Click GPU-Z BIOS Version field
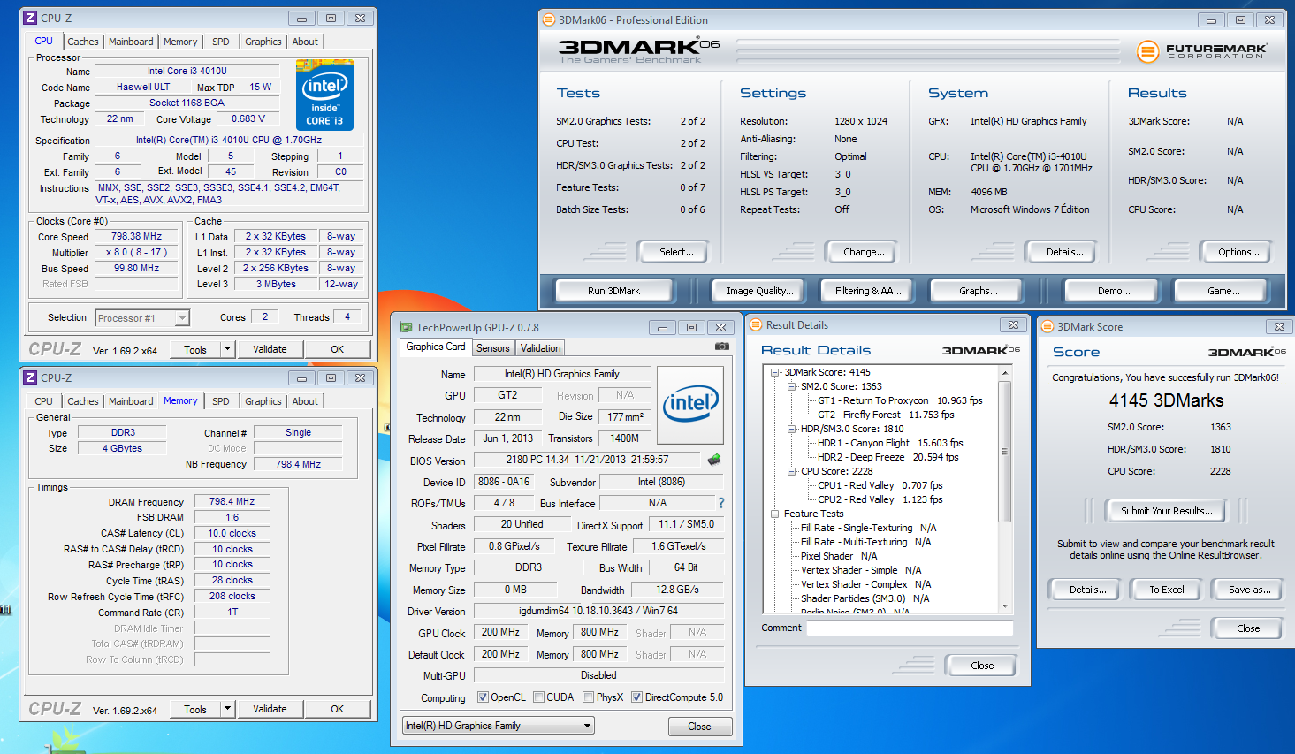Viewport: 1295px width, 754px height. tap(588, 460)
